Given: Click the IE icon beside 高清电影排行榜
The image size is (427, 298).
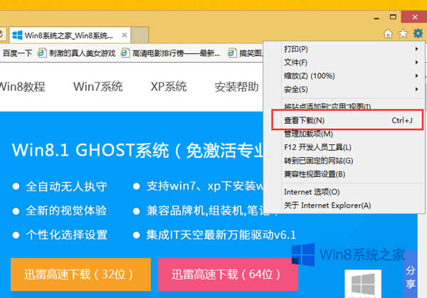Looking at the screenshot, I should point(125,53).
